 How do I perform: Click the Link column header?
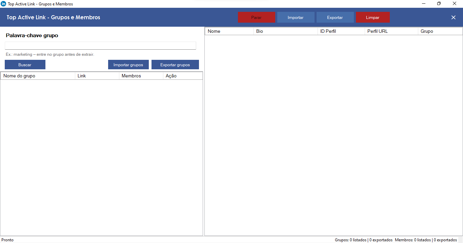click(97, 76)
